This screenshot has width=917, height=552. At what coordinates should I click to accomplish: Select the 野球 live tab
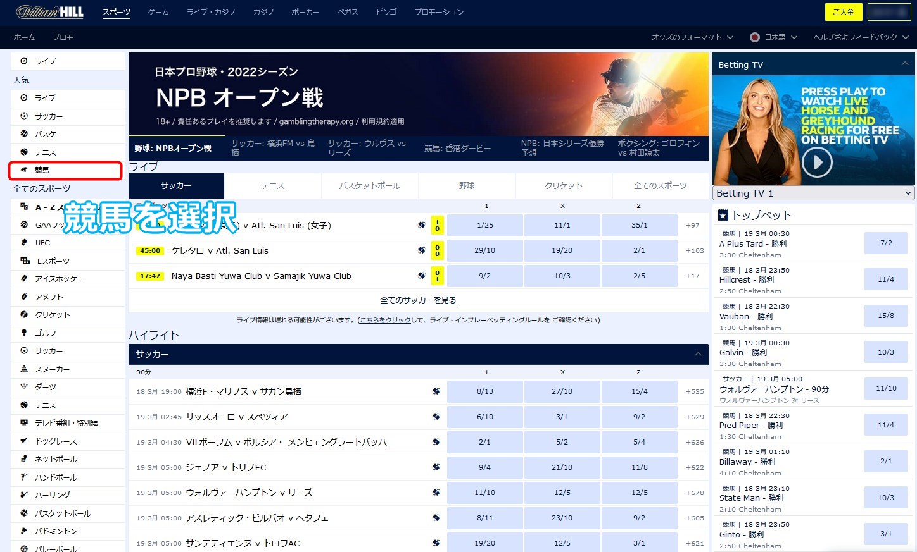[467, 186]
